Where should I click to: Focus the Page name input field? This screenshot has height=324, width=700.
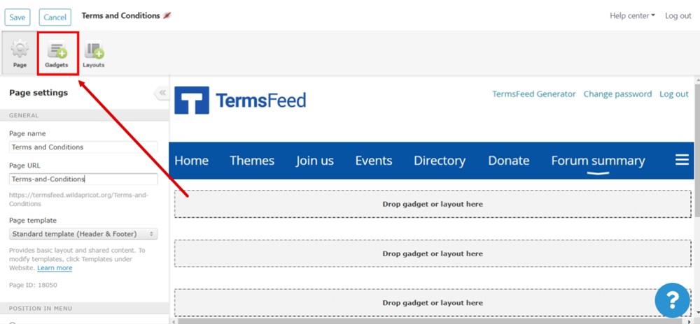click(x=83, y=147)
